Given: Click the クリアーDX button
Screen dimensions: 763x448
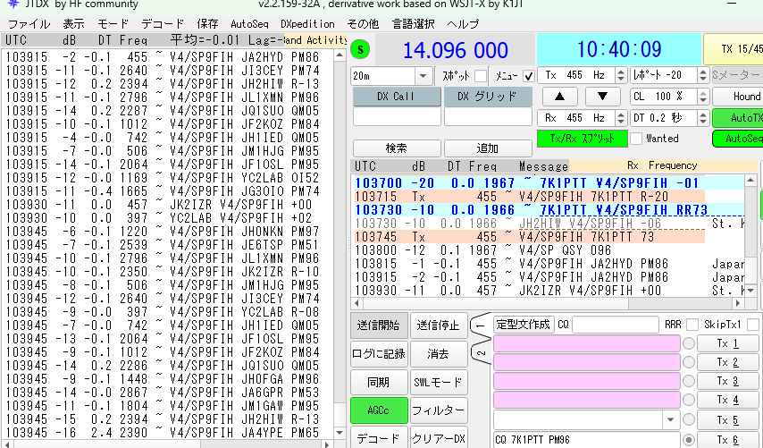Looking at the screenshot, I should [x=439, y=438].
